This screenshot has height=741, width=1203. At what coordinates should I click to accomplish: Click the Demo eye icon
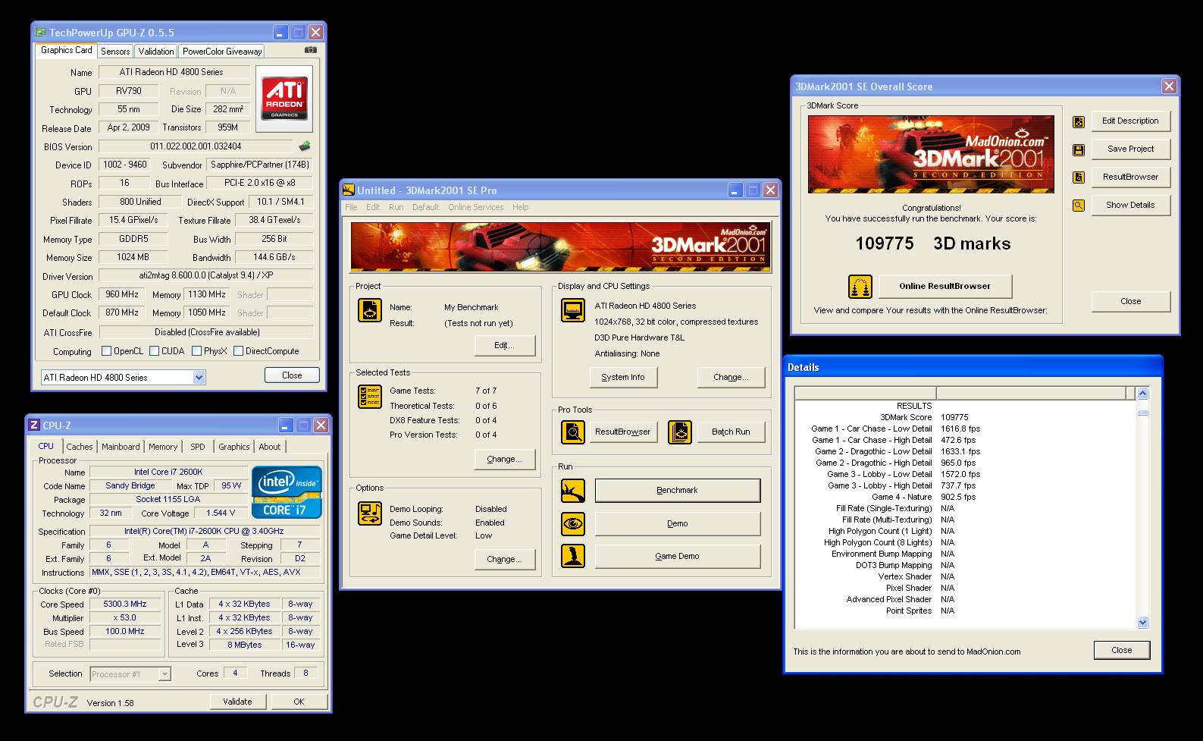coord(572,523)
